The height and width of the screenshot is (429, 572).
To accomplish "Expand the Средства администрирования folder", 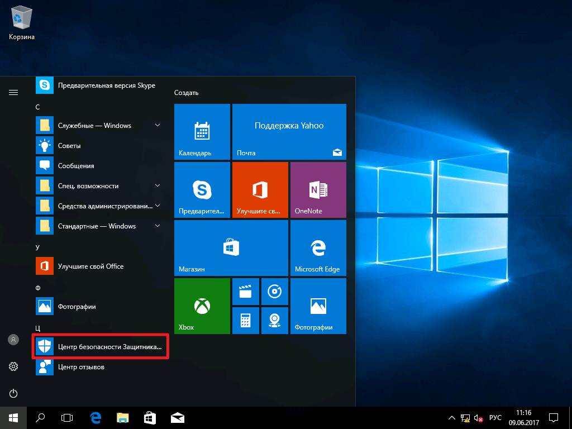I will [99, 206].
